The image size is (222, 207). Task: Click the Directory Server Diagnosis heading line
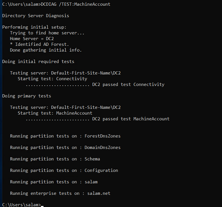pos(36,16)
